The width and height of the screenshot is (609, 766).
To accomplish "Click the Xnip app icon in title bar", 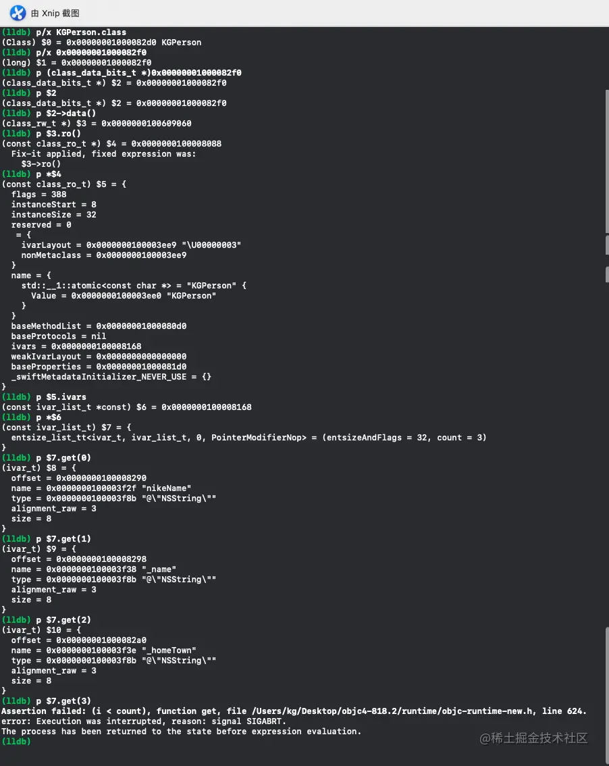I will (x=18, y=13).
